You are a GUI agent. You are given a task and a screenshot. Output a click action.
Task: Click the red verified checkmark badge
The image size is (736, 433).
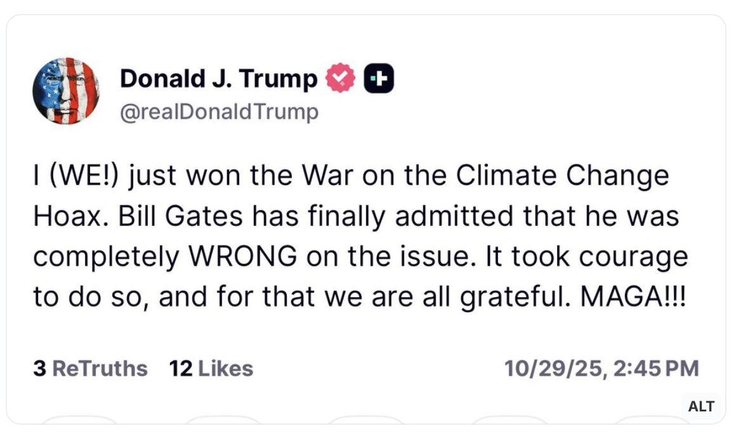pos(341,78)
